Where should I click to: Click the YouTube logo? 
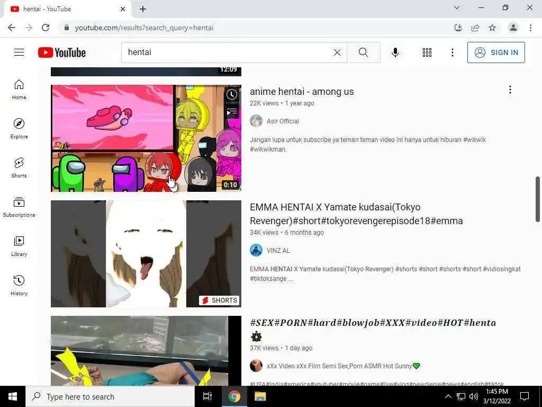click(x=62, y=52)
